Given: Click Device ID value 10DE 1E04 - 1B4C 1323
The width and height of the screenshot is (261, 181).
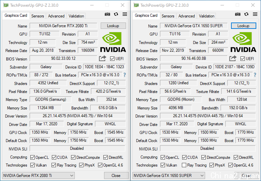Looking at the screenshot, I should 104,67.
